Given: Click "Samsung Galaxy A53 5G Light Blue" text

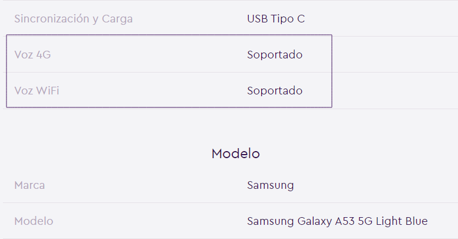Looking at the screenshot, I should click(337, 221).
